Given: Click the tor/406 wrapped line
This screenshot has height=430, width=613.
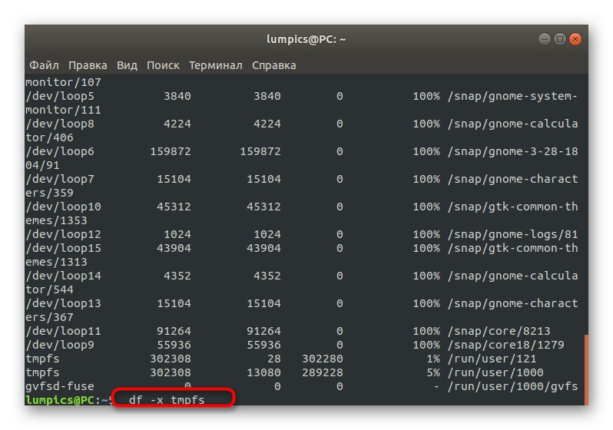Looking at the screenshot, I should (50, 137).
